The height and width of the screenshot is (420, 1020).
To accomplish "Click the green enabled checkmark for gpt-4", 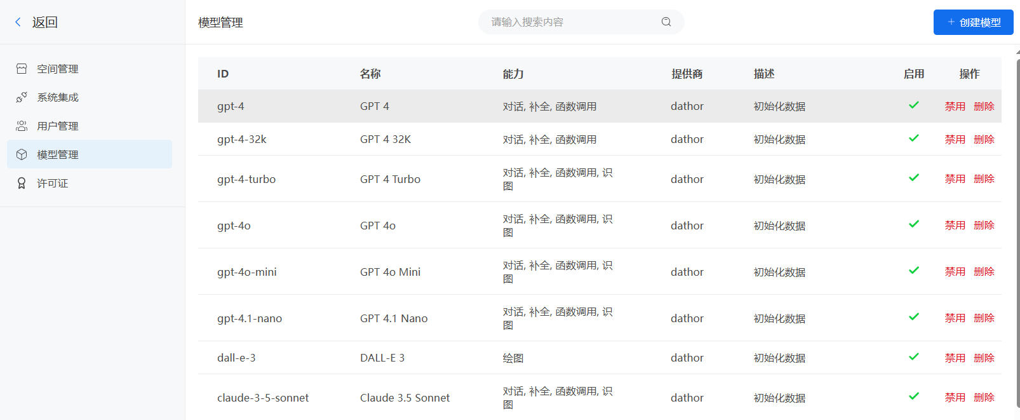I will click(x=914, y=105).
